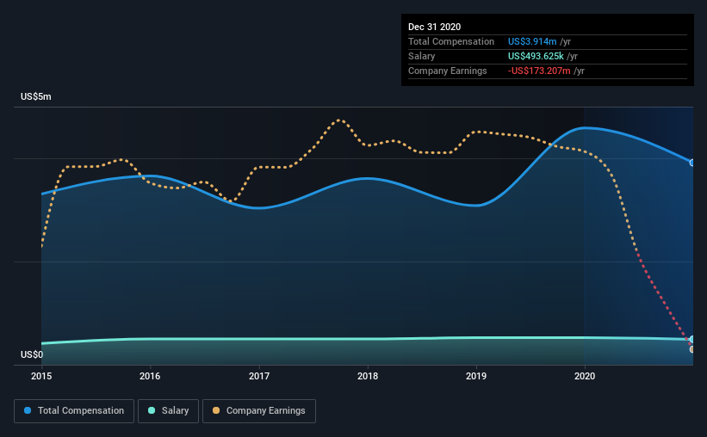707x437 pixels.
Task: Click the US$0 y-axis label
Action: (x=32, y=354)
